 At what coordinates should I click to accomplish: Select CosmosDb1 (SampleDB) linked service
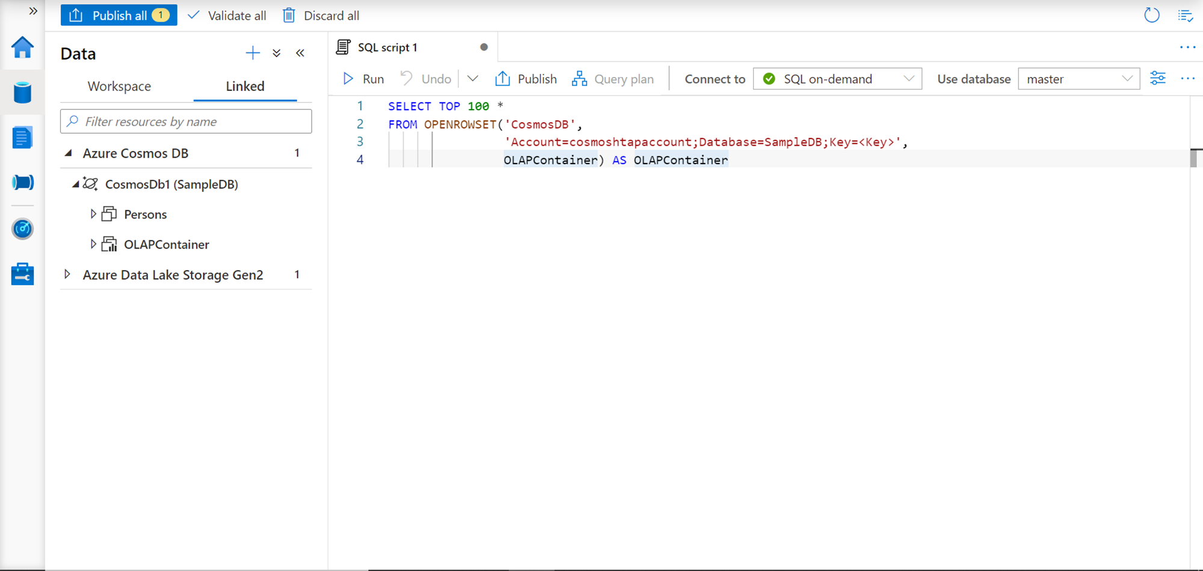(171, 184)
